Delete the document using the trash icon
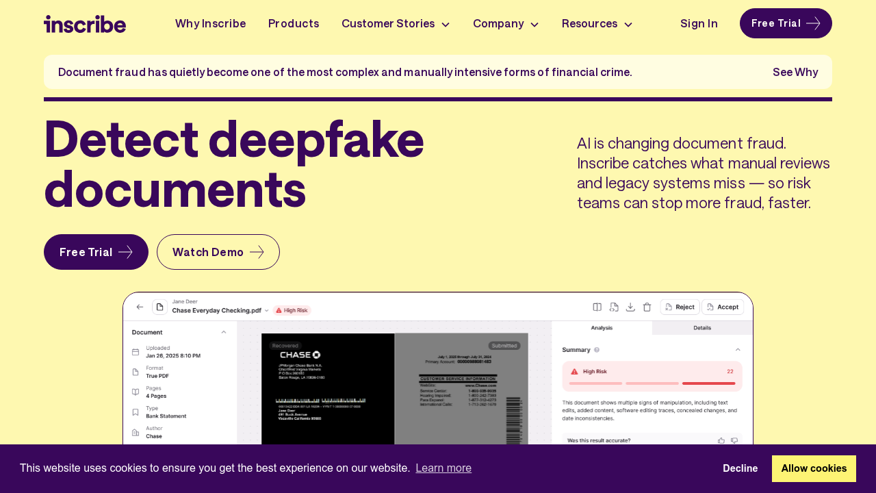Image resolution: width=876 pixels, height=493 pixels. (x=646, y=307)
